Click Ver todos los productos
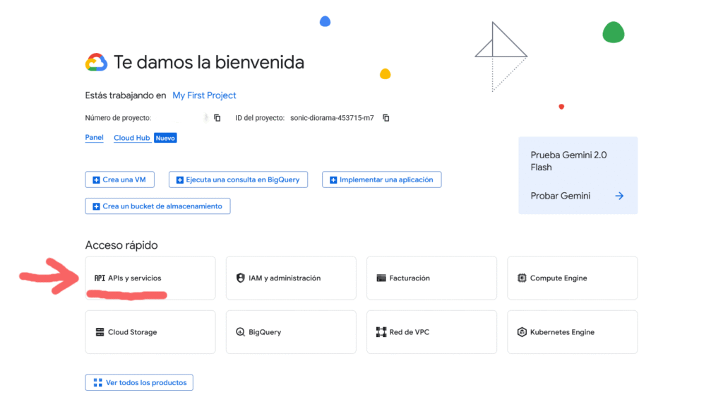 click(x=138, y=382)
